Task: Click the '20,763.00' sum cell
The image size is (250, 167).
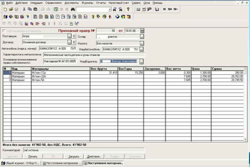Action: [227, 77]
